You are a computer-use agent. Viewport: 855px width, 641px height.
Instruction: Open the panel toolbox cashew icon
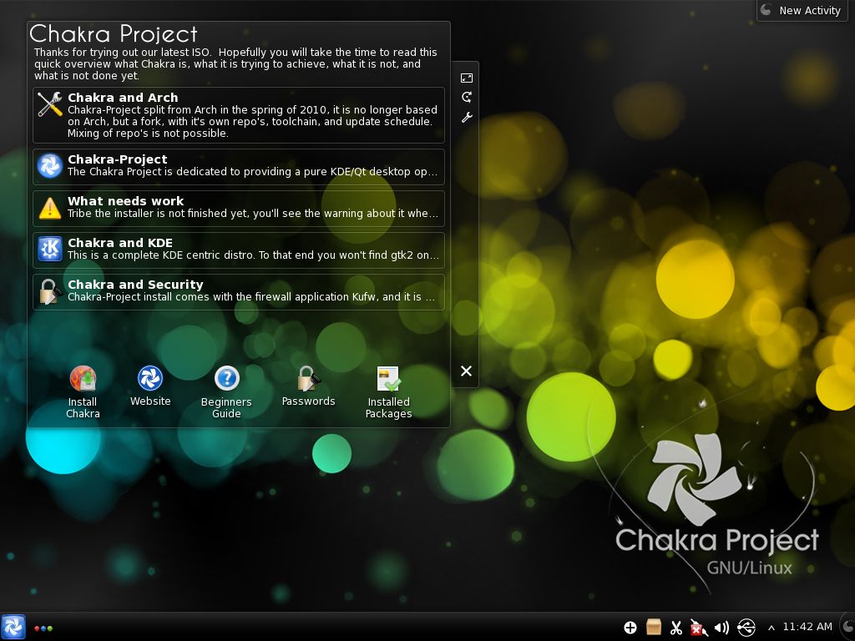click(848, 627)
